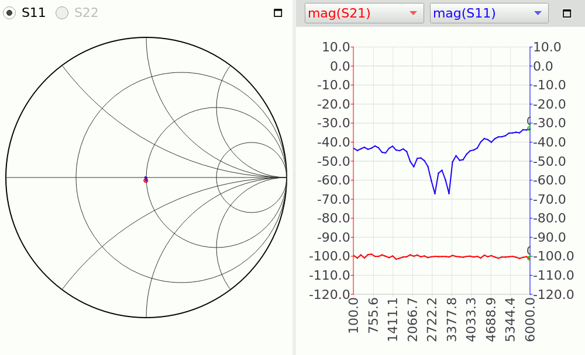The width and height of the screenshot is (585, 355).
Task: Click the open-circuit point at Smith chart right edge
Action: pyautogui.click(x=287, y=177)
